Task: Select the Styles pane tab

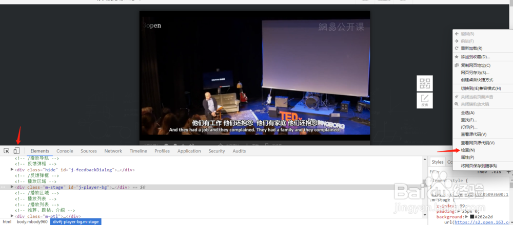Action: point(438,162)
